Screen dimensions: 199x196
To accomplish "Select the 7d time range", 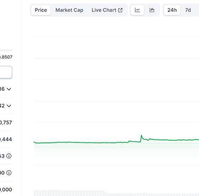I will point(188,10).
